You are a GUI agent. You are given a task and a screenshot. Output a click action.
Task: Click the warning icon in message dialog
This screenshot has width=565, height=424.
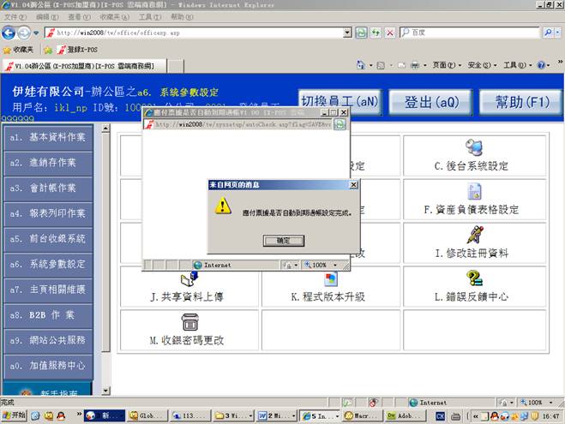point(223,206)
